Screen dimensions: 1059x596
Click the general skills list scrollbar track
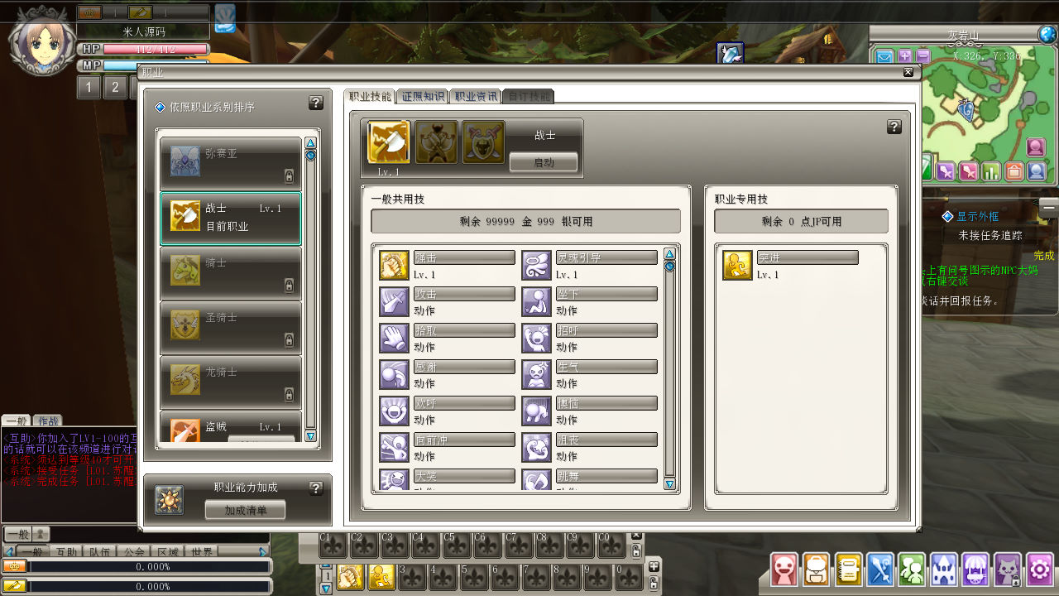670,372
